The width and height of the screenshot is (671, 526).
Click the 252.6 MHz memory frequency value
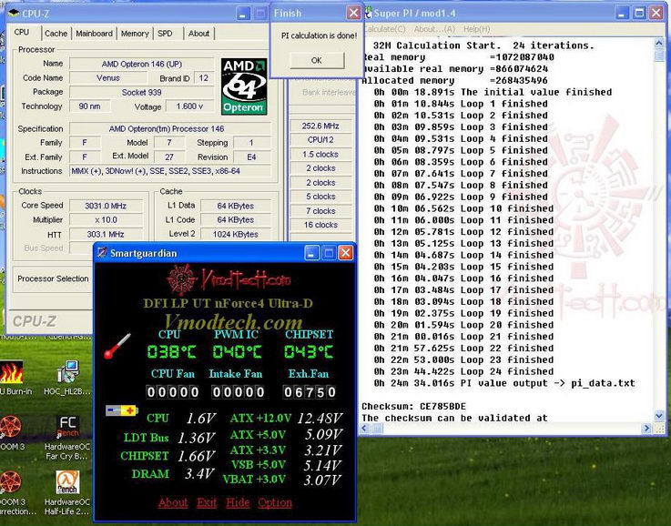click(x=320, y=126)
